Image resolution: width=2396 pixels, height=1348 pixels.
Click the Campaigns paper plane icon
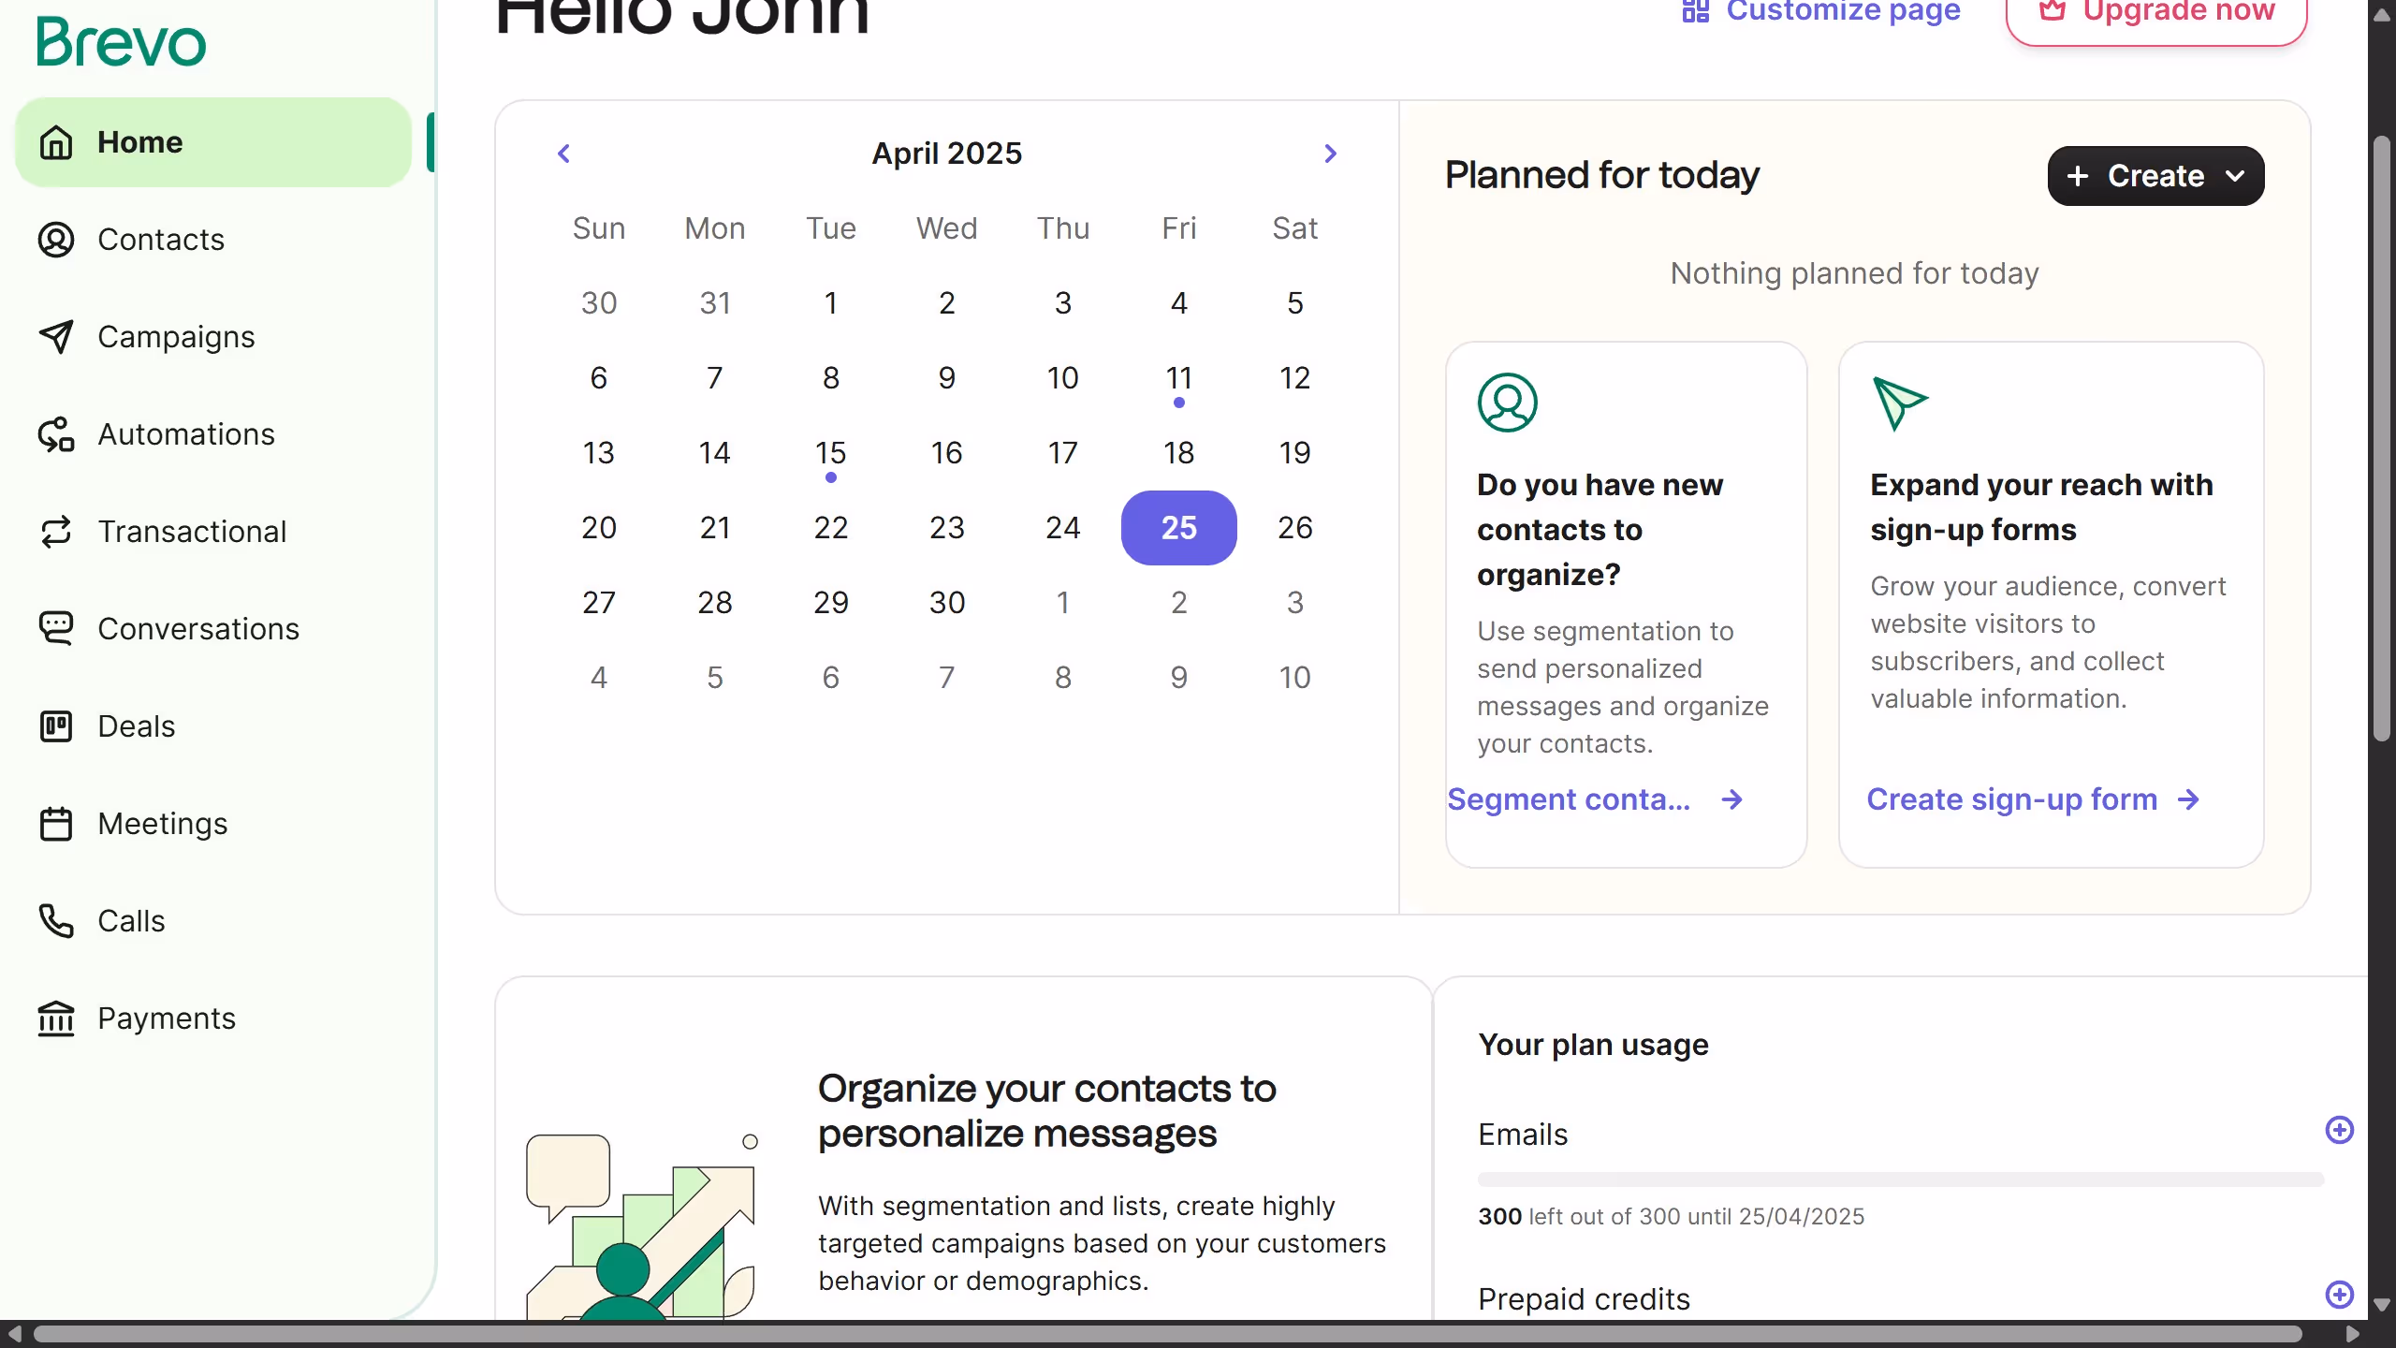(x=56, y=337)
